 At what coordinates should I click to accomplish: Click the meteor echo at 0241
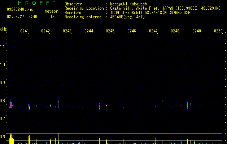pos(29,107)
